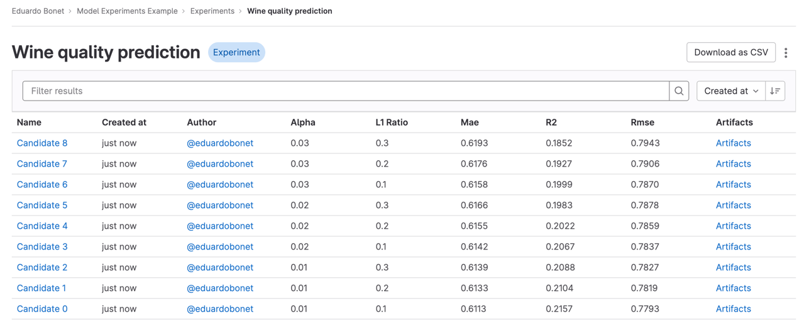Image resolution: width=809 pixels, height=335 pixels.
Task: Open Candidate 4 from the list
Action: pos(42,226)
